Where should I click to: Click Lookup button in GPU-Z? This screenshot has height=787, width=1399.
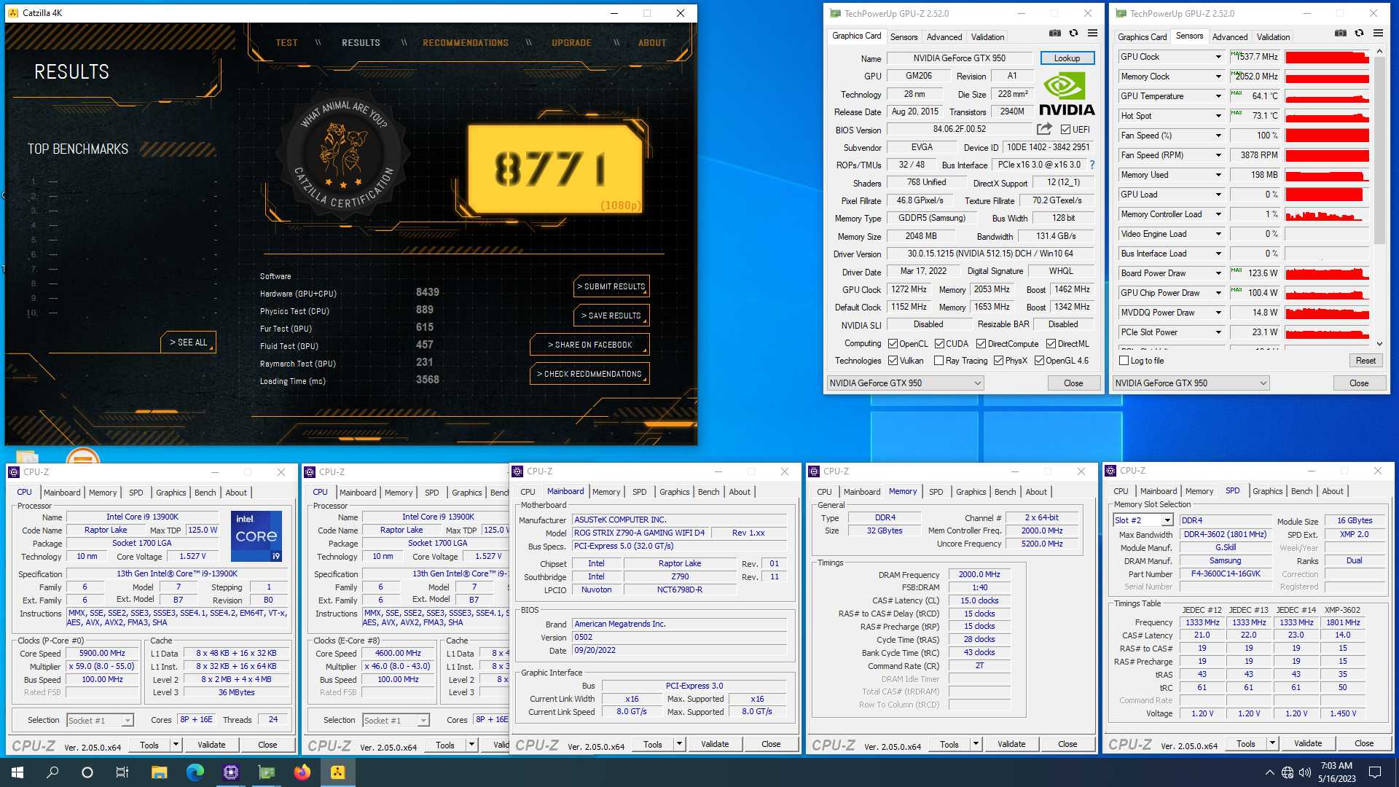pos(1067,58)
